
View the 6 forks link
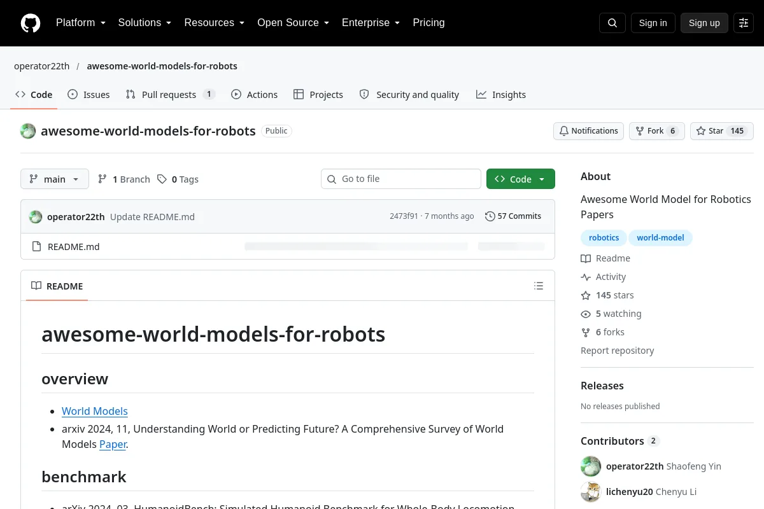[603, 332]
